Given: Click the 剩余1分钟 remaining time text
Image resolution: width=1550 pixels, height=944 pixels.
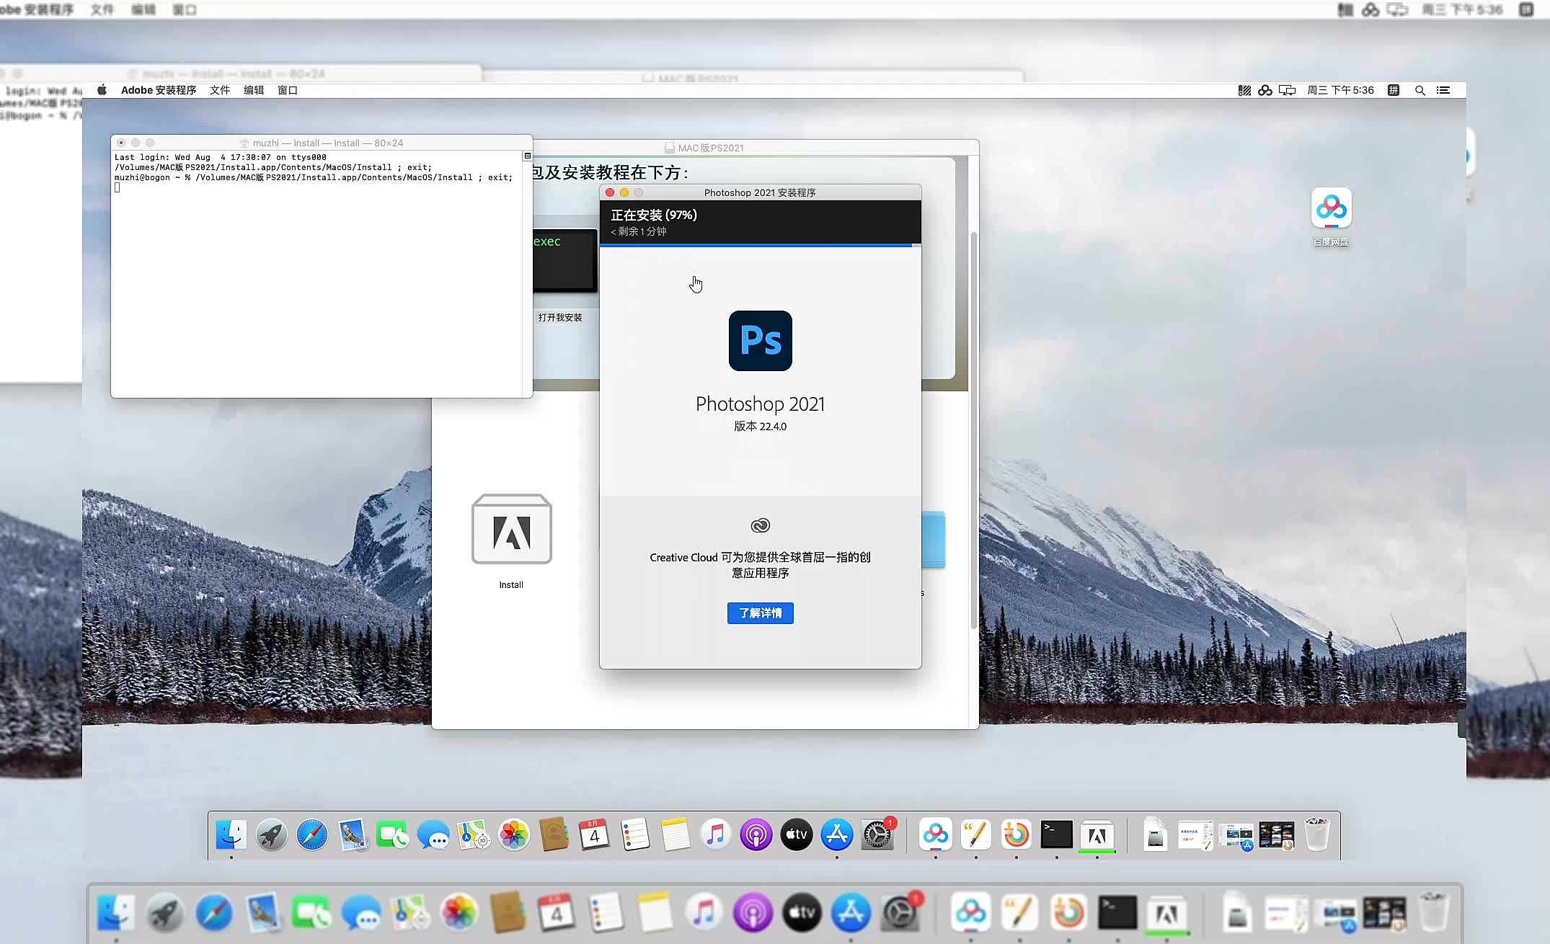Looking at the screenshot, I should tap(639, 231).
